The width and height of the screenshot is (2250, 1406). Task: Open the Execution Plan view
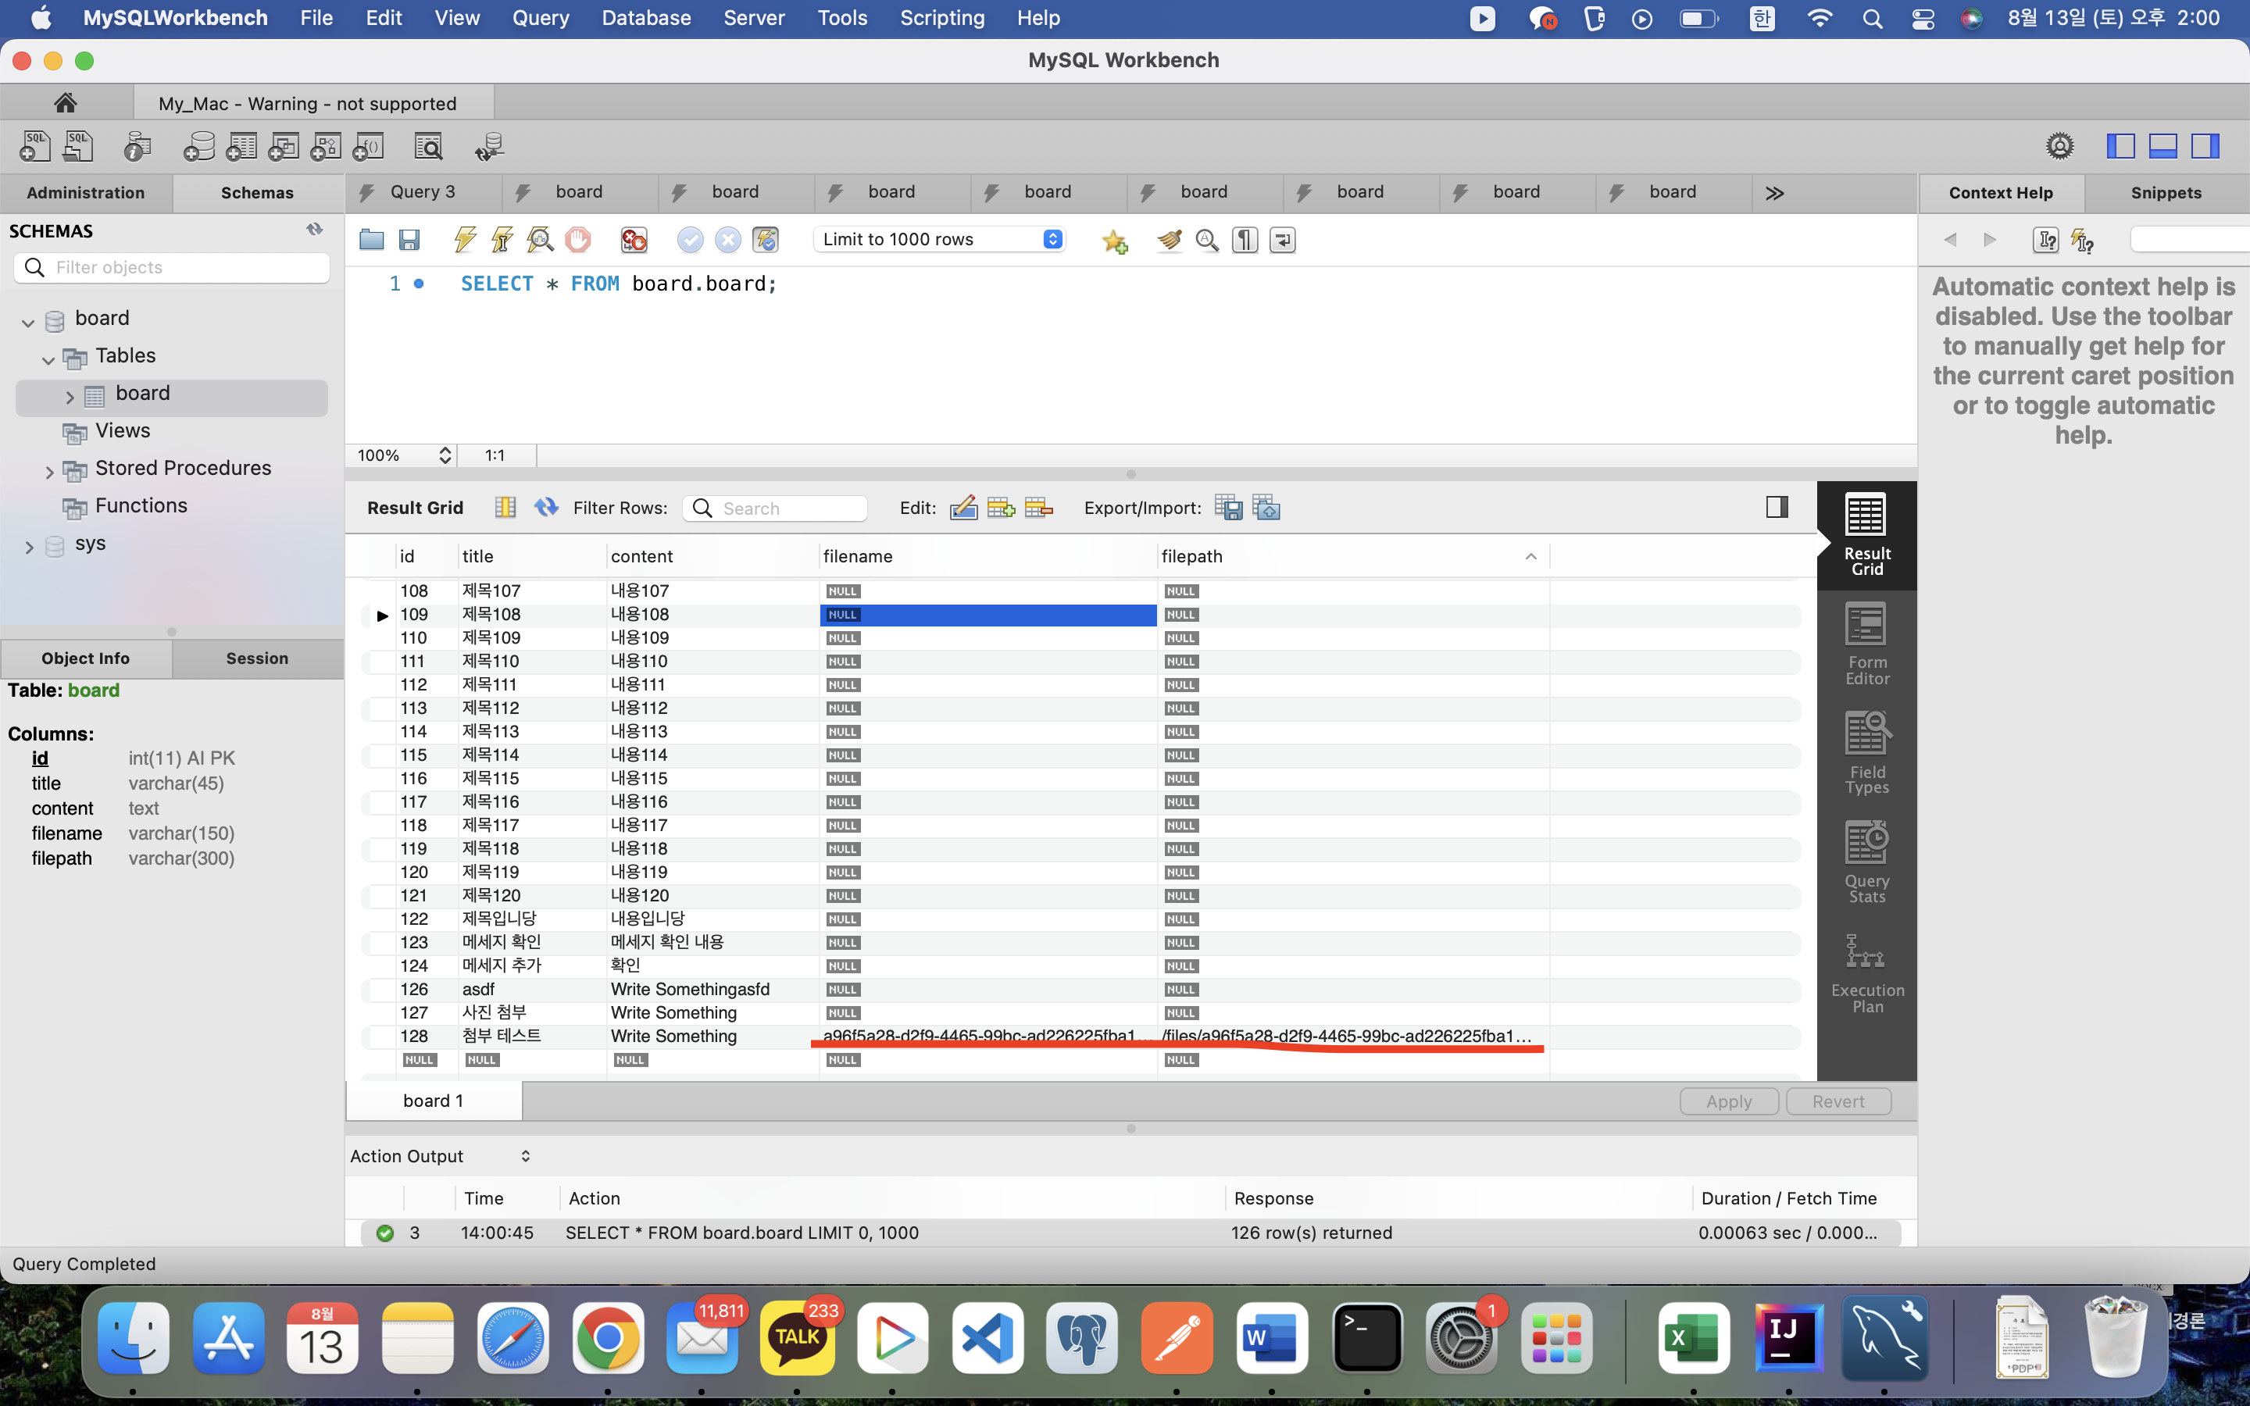pos(1866,972)
